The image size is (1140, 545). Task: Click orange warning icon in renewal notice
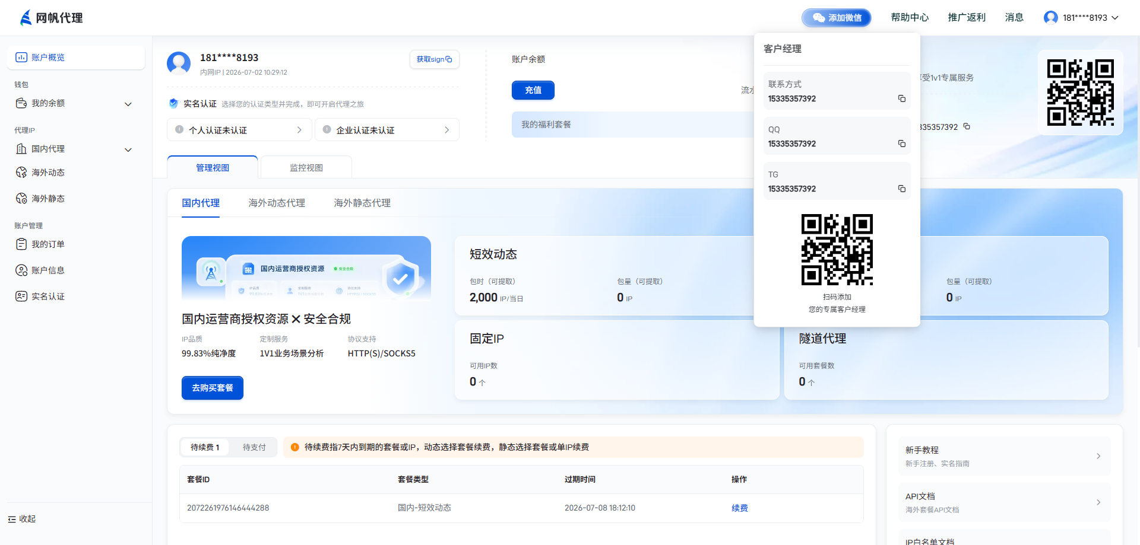click(294, 447)
